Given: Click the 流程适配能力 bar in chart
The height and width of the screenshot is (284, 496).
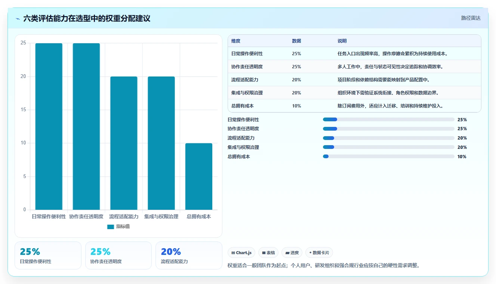Looking at the screenshot, I should click(x=124, y=143).
